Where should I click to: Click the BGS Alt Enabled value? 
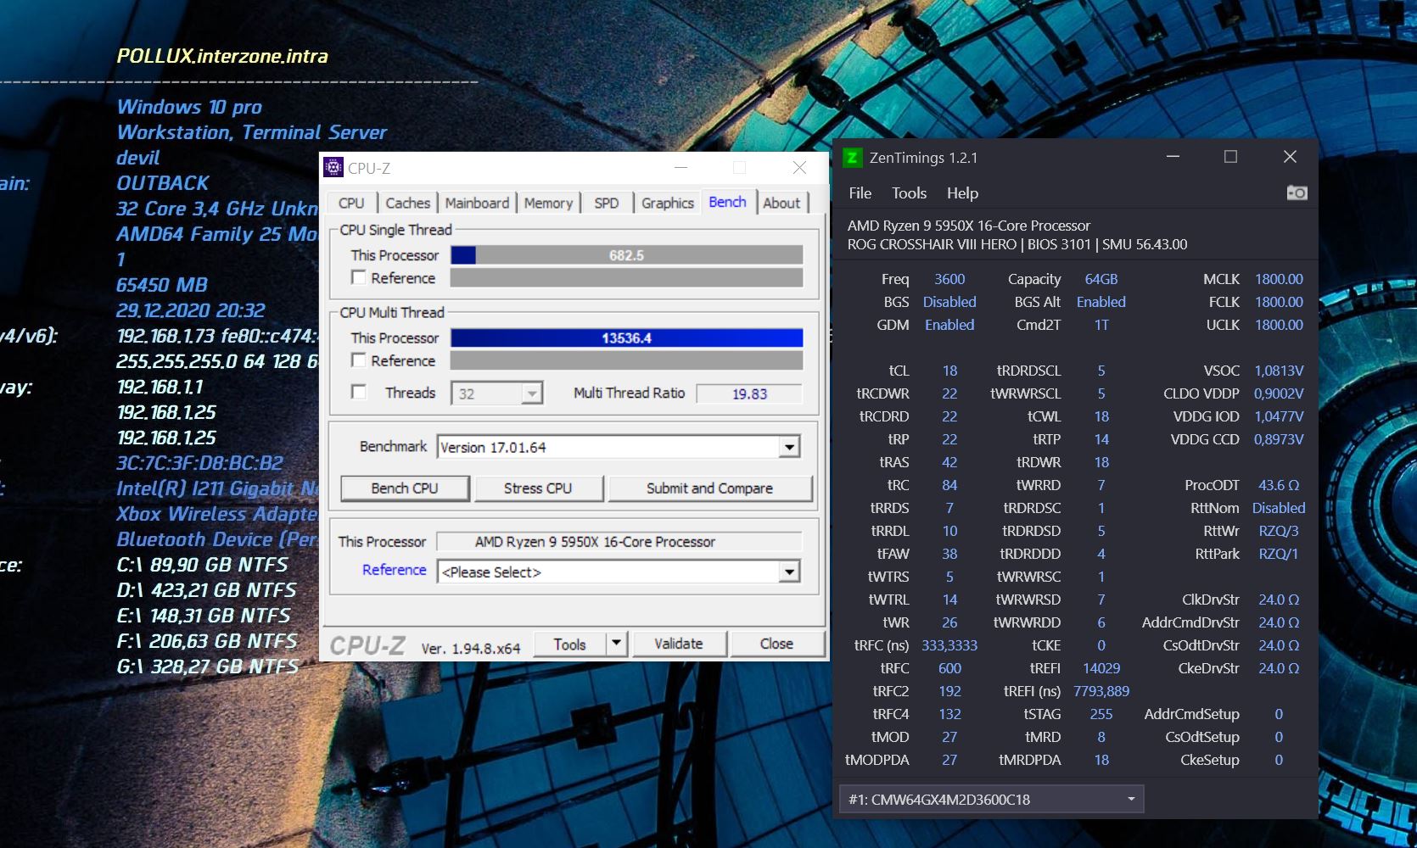(x=1101, y=302)
